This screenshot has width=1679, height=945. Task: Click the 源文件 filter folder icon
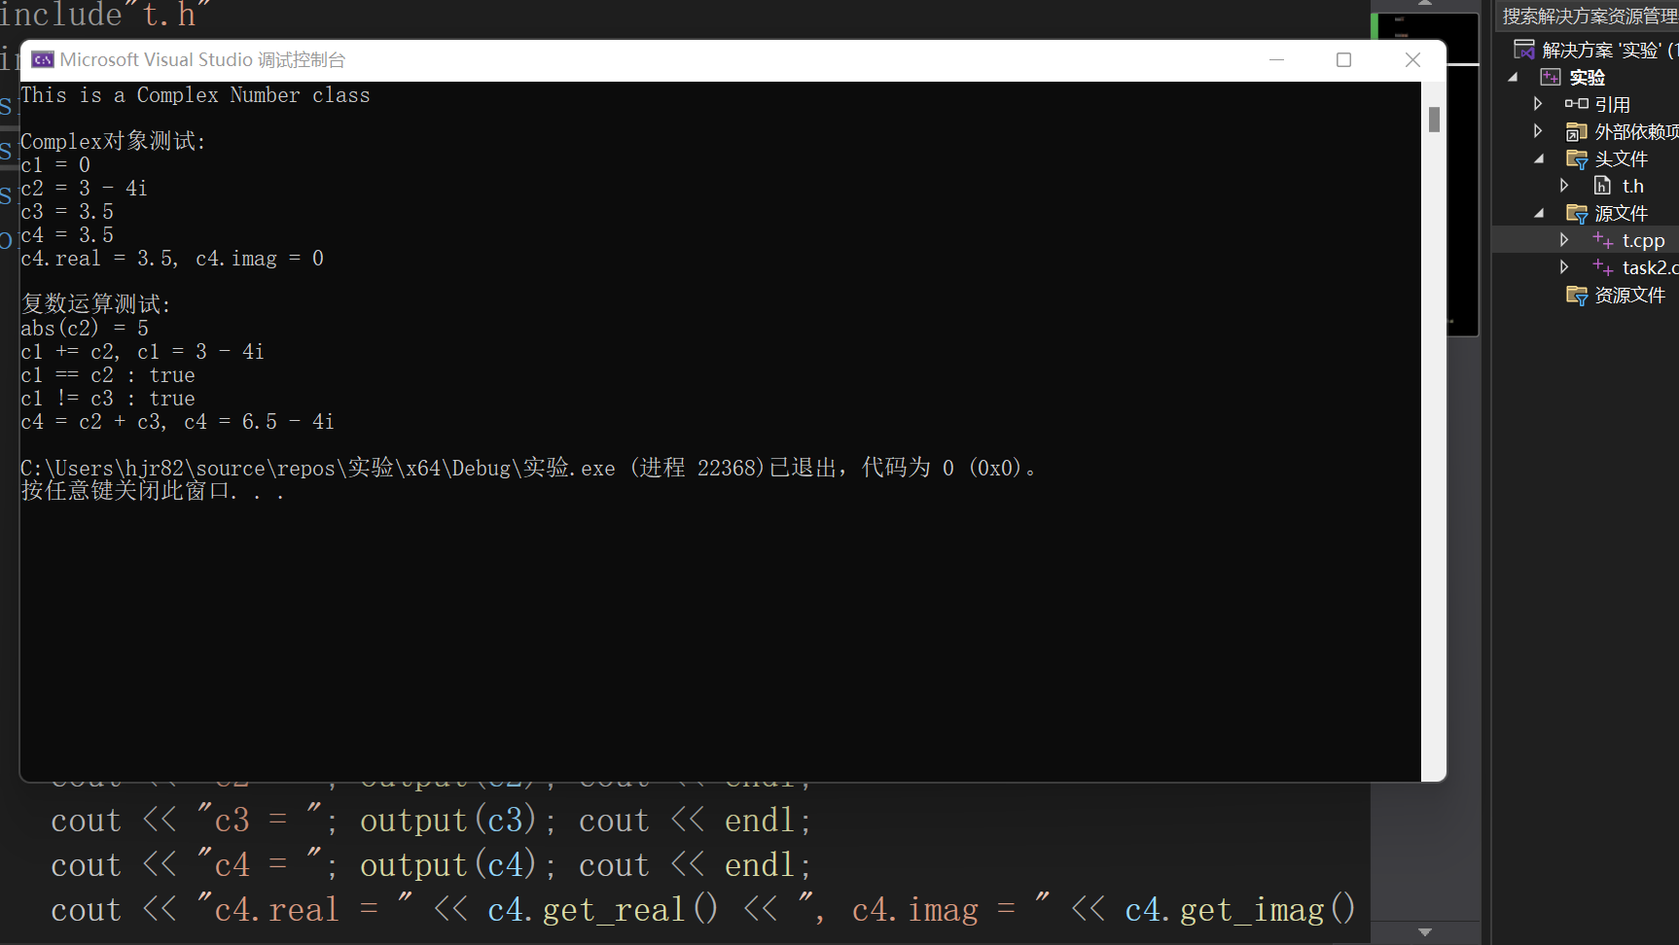coord(1577,213)
